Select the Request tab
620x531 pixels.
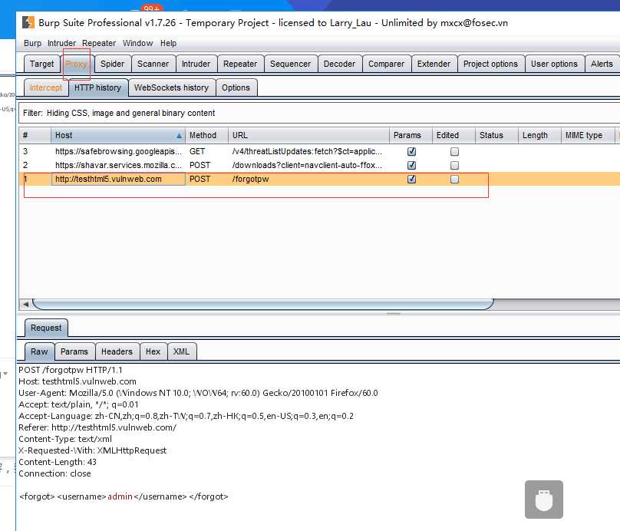point(46,328)
